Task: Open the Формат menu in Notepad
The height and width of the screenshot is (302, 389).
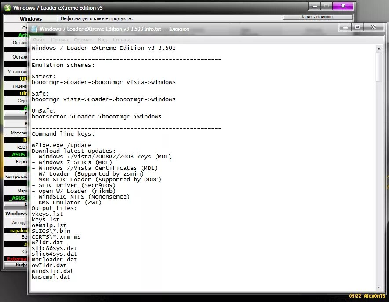Action: pyautogui.click(x=83, y=40)
